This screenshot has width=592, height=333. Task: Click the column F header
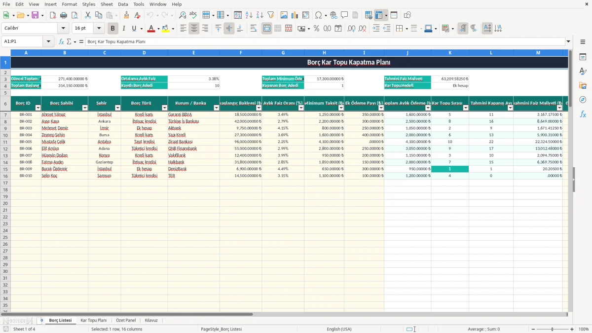pyautogui.click(x=241, y=52)
